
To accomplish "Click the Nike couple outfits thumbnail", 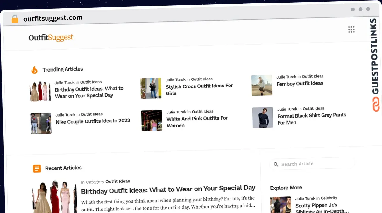I will pyautogui.click(x=41, y=123).
